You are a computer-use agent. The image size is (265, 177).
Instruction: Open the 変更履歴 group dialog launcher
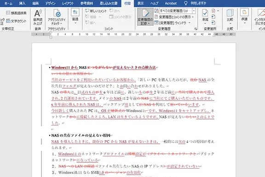[x=196, y=29]
